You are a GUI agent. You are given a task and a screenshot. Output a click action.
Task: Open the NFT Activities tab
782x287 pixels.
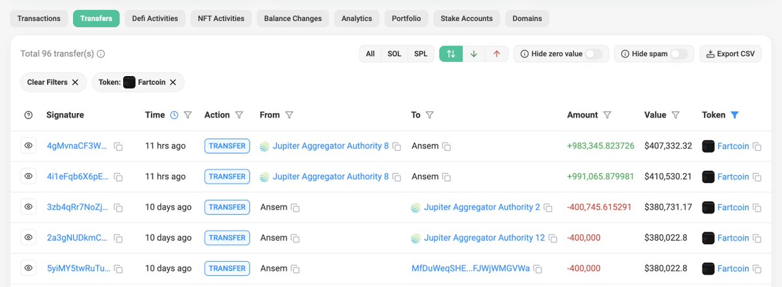pyautogui.click(x=221, y=18)
